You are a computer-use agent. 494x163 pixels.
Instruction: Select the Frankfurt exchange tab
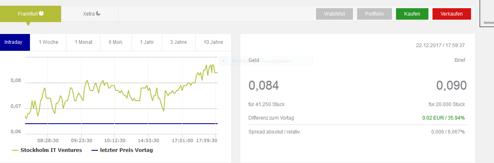pyautogui.click(x=31, y=14)
